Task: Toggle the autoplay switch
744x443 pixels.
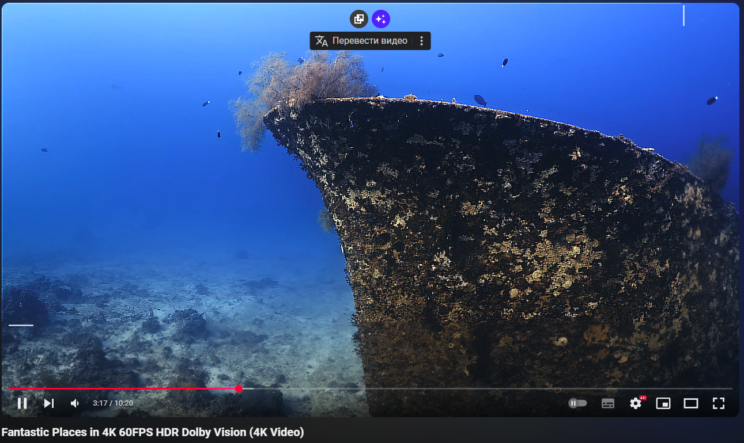Action: (x=577, y=403)
